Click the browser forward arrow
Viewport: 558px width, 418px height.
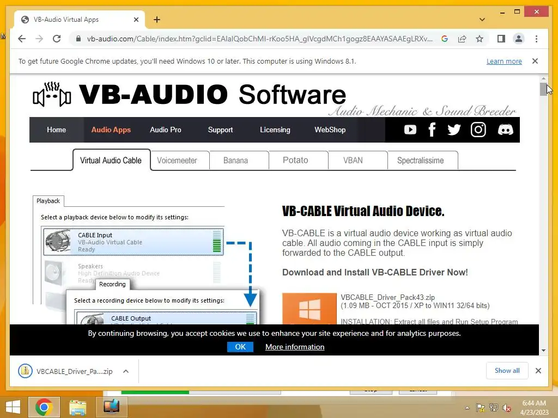click(39, 39)
